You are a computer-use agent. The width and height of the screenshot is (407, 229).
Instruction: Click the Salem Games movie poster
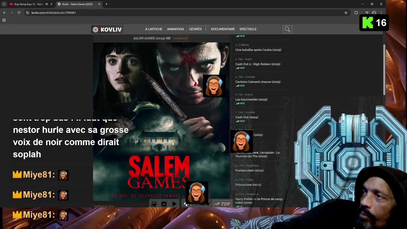pos(161,121)
